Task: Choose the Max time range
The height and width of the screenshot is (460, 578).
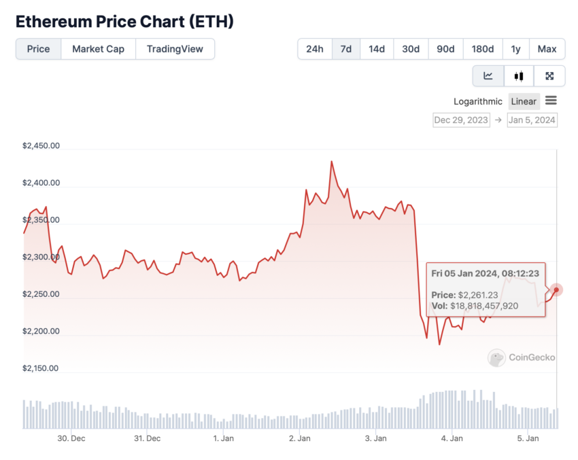Action: [x=547, y=49]
